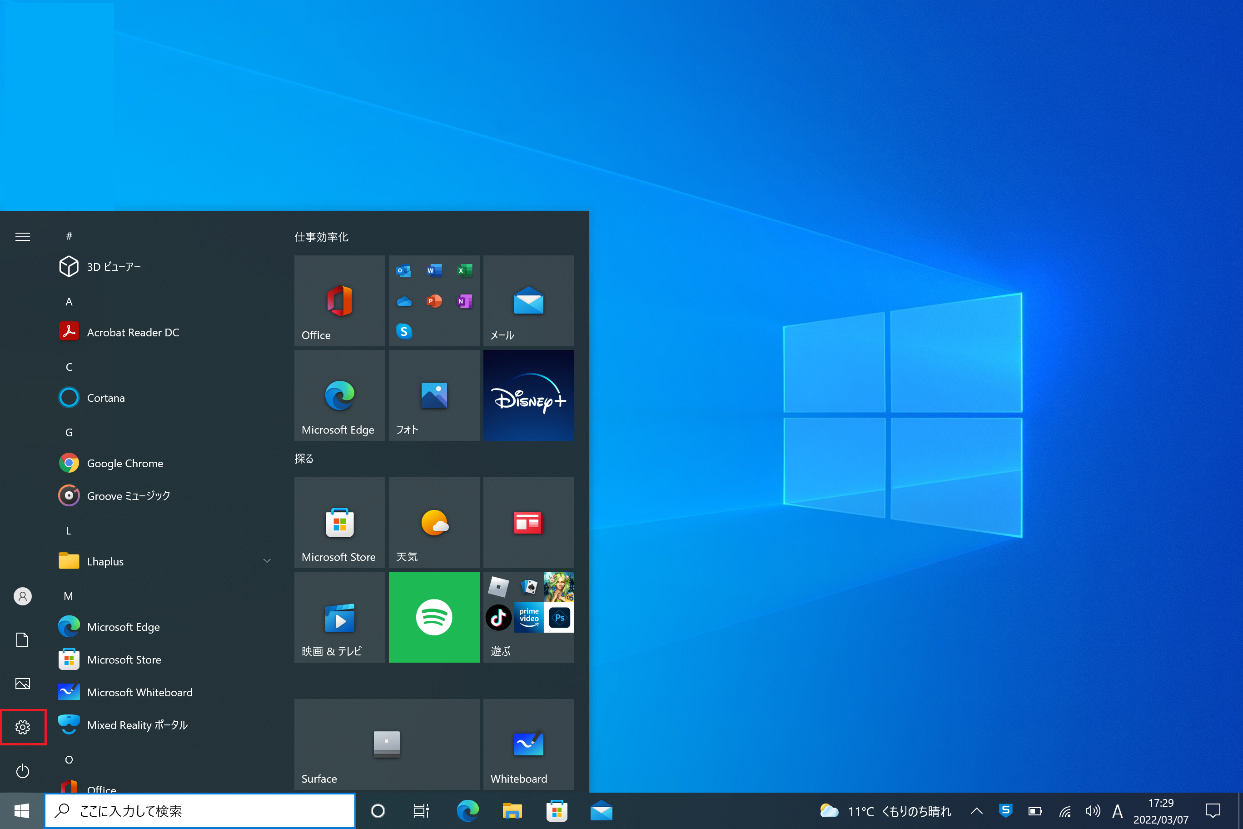Open Mail from the taskbar

pos(601,810)
